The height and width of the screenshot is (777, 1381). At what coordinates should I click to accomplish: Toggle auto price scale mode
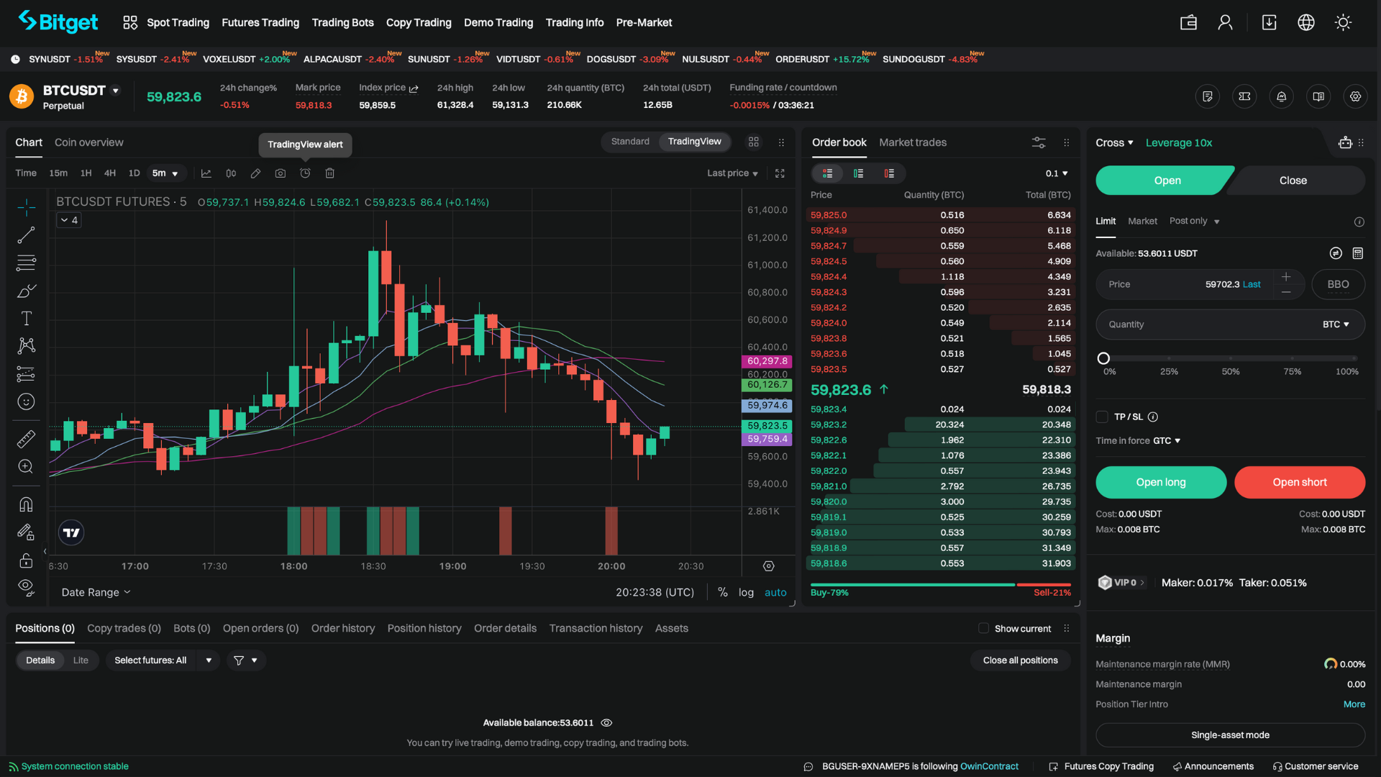point(776,592)
